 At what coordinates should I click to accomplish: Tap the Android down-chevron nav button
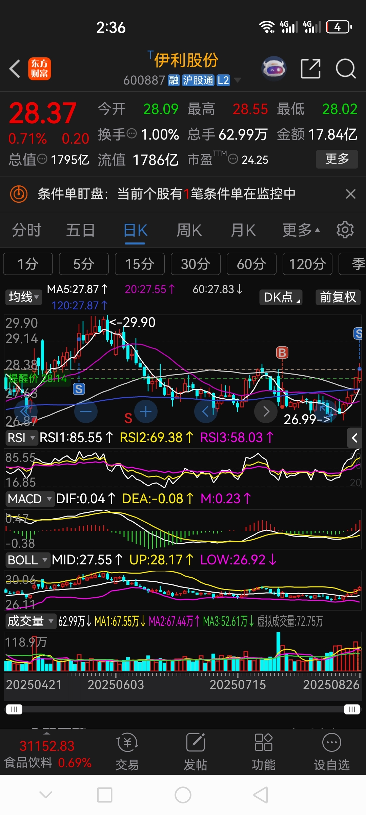(x=46, y=795)
